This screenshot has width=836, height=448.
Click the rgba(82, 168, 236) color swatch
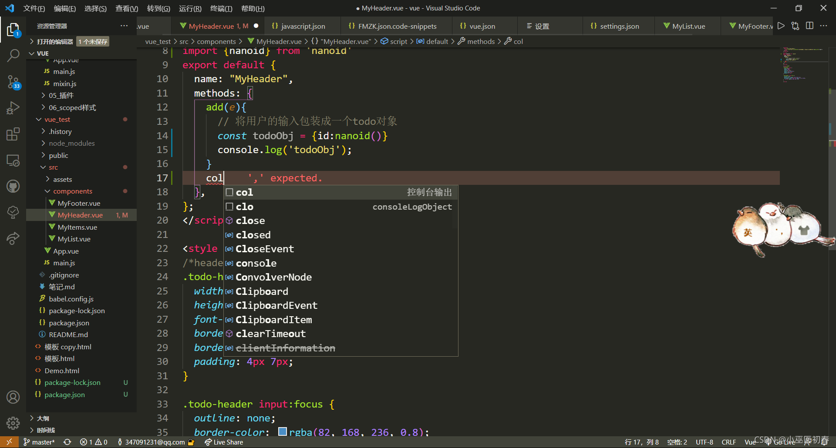click(283, 431)
